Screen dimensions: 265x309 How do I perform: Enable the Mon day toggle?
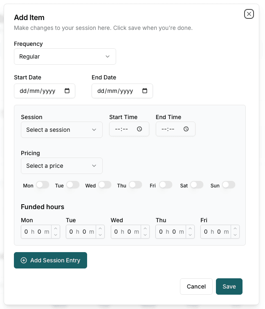43,185
